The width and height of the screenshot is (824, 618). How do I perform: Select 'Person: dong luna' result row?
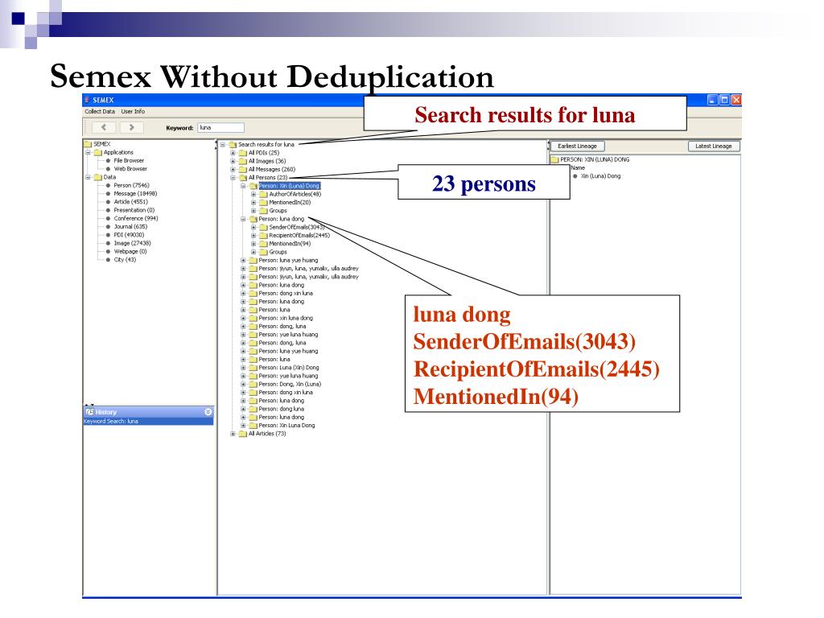pyautogui.click(x=281, y=409)
